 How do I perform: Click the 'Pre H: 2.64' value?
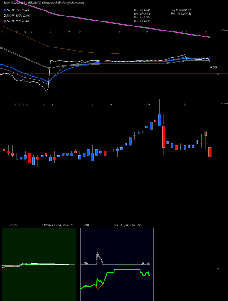(142, 14)
